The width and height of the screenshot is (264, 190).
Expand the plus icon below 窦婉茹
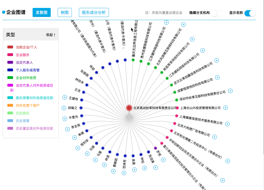pyautogui.click(x=113, y=171)
